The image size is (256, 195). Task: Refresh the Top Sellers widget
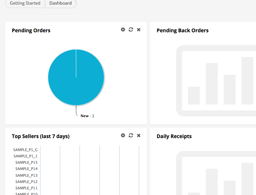tap(131, 135)
